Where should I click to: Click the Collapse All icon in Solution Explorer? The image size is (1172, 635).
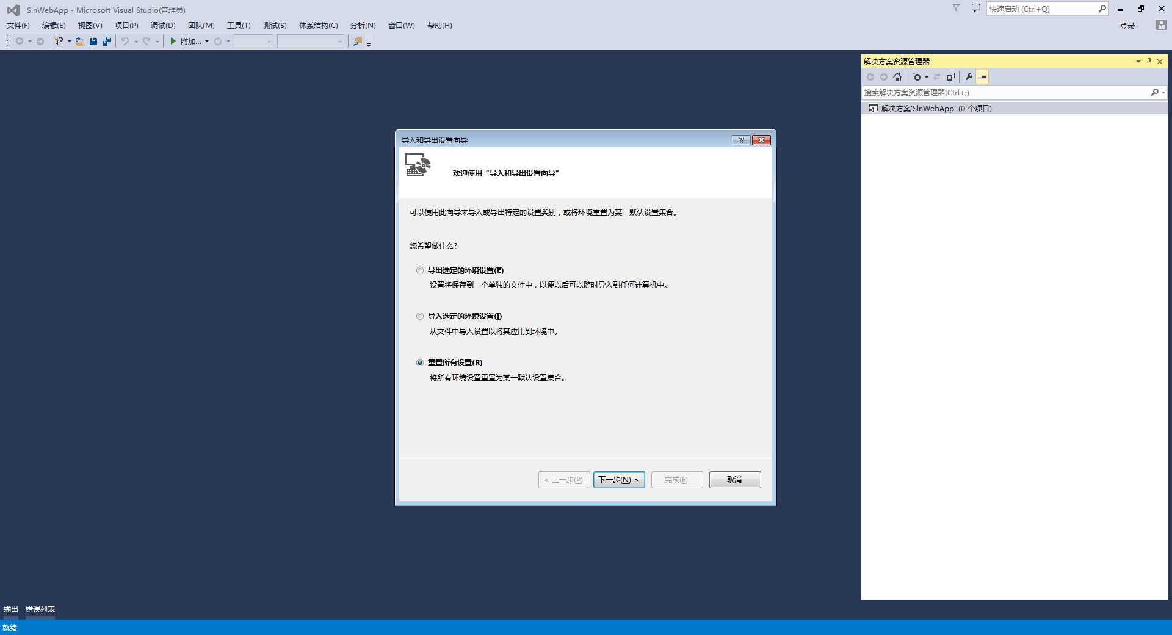click(x=950, y=77)
